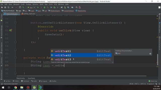Screen dimensions: 161x90
Task: Open the Refactor menu
Action: tap(35, 4)
